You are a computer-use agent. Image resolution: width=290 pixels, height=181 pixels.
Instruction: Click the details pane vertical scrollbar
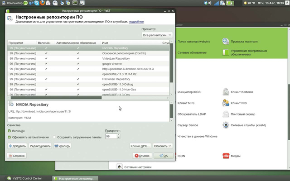171,111
